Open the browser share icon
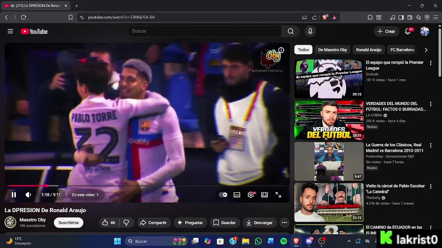 coord(314,17)
